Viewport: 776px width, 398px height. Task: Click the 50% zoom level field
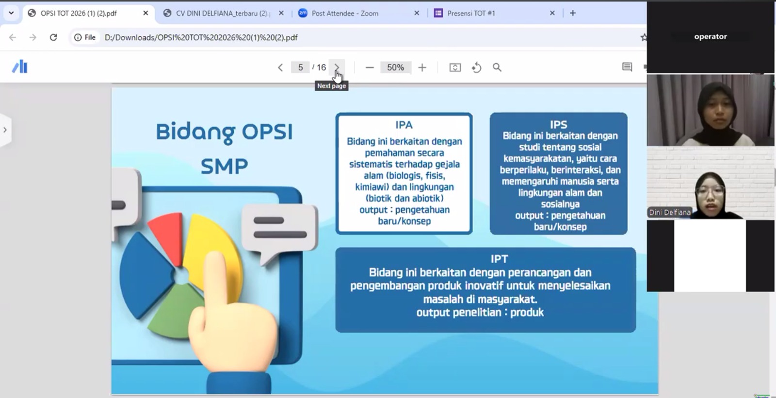click(395, 67)
